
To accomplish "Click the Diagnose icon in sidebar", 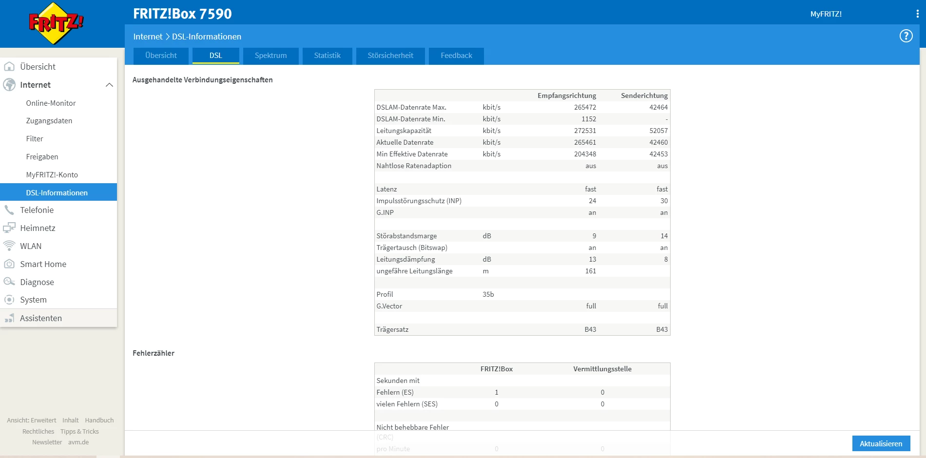I will pyautogui.click(x=9, y=282).
